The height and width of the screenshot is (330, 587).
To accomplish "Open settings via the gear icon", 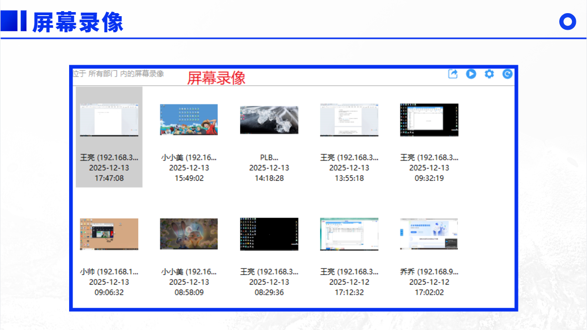I will 489,74.
